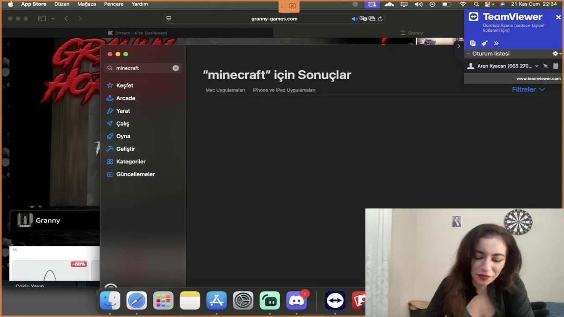
Task: Switch to Granny Safari tab
Action: pos(412,33)
